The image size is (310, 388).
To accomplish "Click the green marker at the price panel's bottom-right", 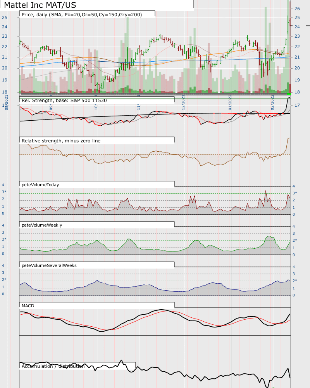I will coord(289,94).
